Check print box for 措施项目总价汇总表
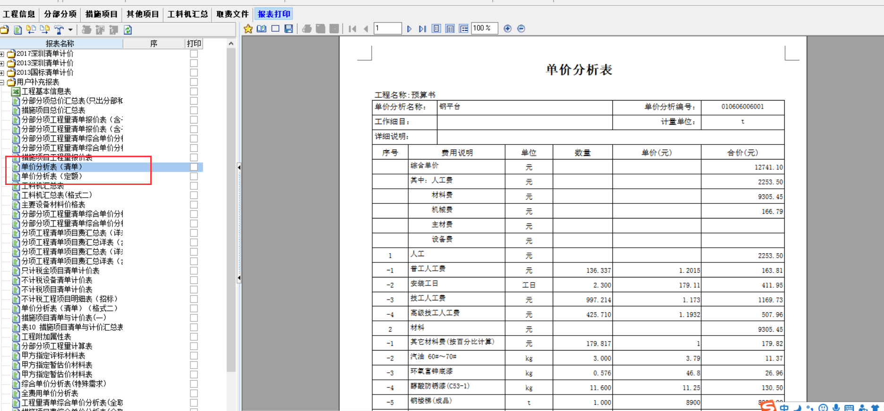 point(194,110)
